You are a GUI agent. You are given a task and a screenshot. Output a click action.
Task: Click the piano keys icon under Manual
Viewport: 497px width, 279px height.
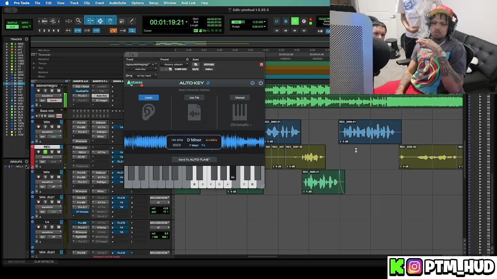pos(240,112)
